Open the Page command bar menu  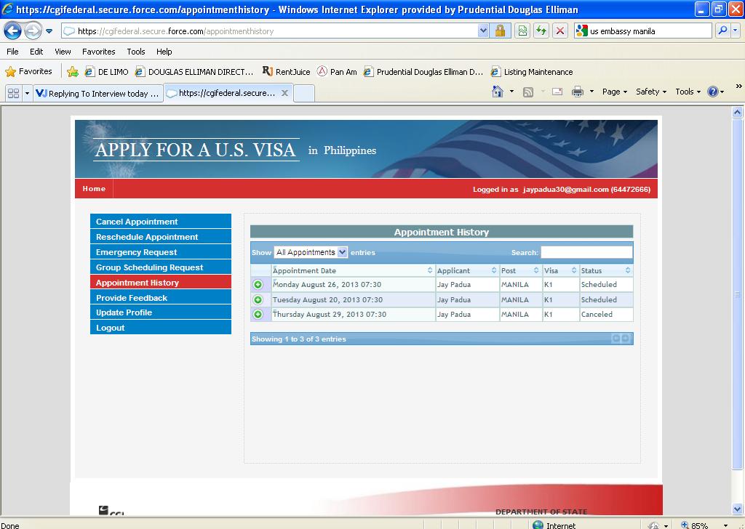pos(614,92)
